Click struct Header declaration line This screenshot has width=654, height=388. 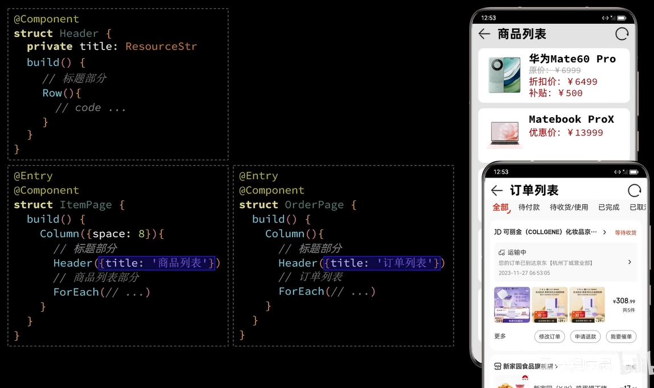click(63, 34)
